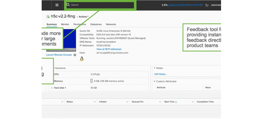Click the Launch Remote Console link
The image size is (263, 119).
click(x=59, y=55)
